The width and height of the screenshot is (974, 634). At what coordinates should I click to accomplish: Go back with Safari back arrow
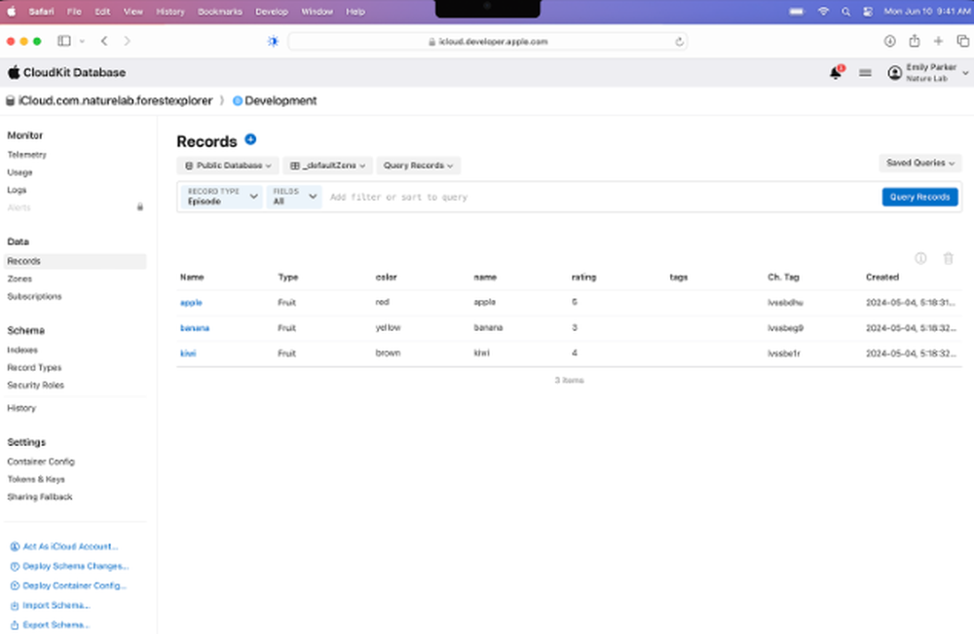[x=104, y=41]
